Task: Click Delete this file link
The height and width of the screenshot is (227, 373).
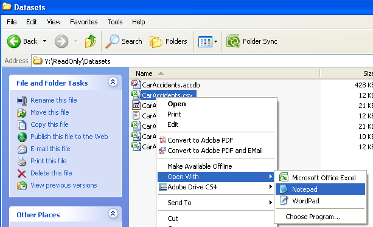Action: click(51, 173)
